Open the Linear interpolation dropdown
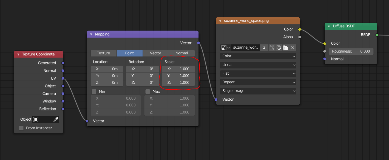 click(258, 65)
